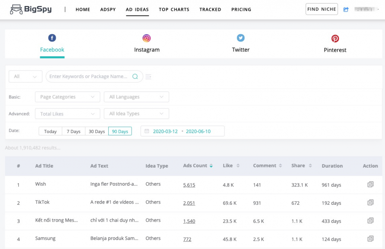Click the '69.6 K' like value
Screen dimensions: 385x249
230,203
